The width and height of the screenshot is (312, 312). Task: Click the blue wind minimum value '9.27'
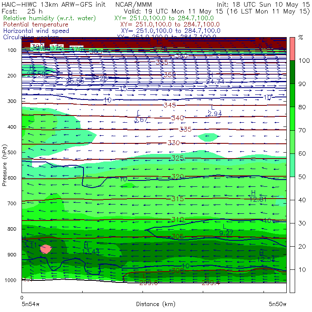pyautogui.click(x=226, y=233)
